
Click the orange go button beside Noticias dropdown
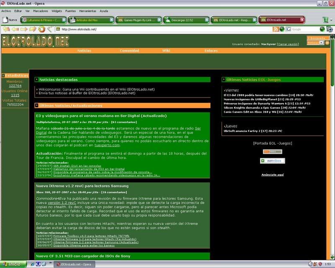pyautogui.click(x=327, y=43)
